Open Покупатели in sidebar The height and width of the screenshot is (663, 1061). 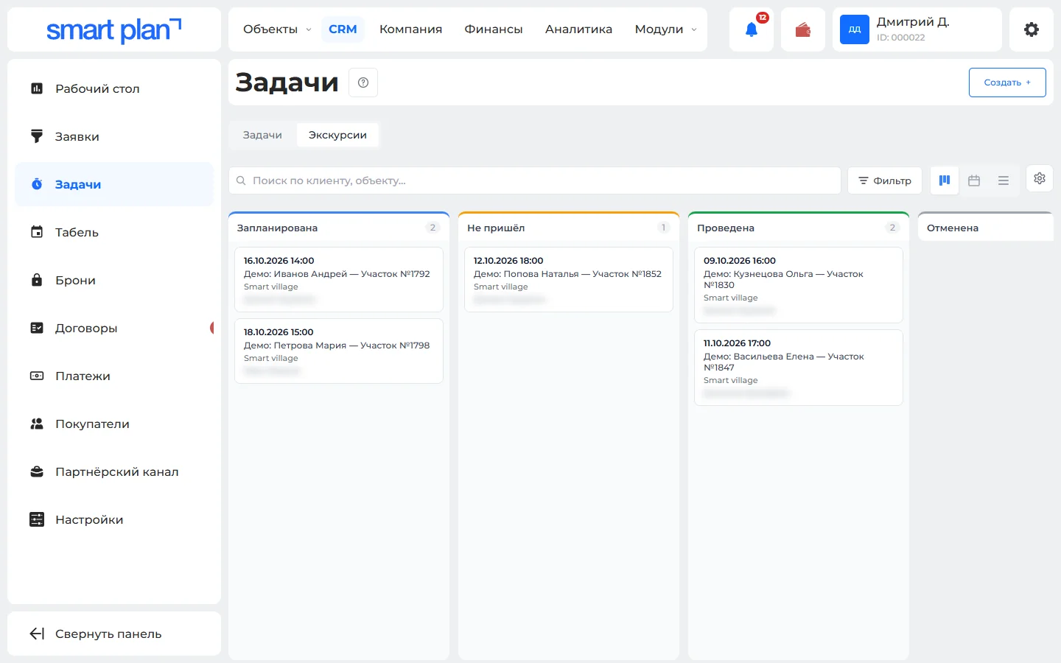(114, 424)
